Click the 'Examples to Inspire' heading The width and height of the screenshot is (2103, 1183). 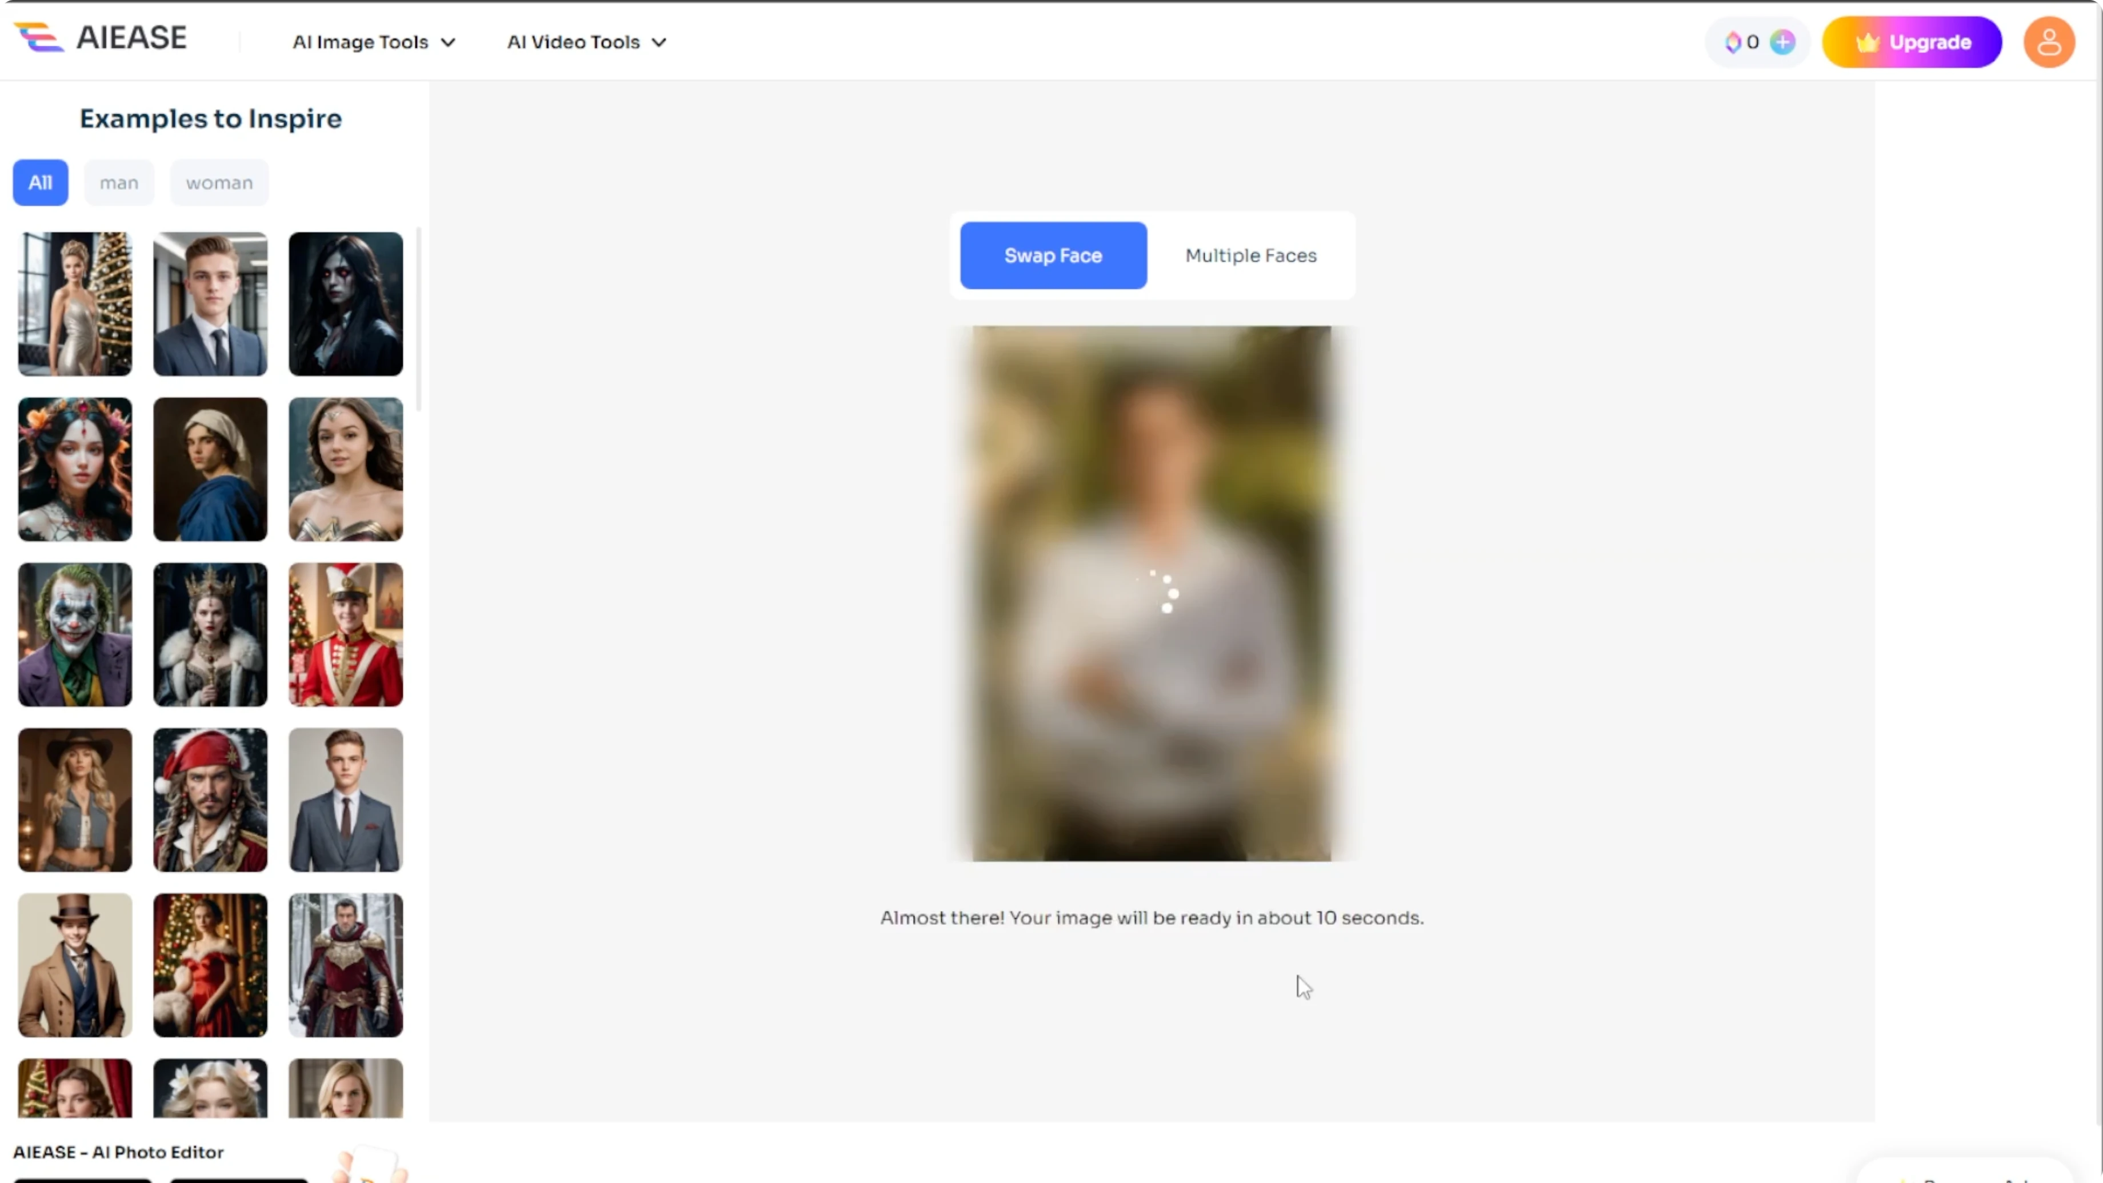tap(211, 119)
